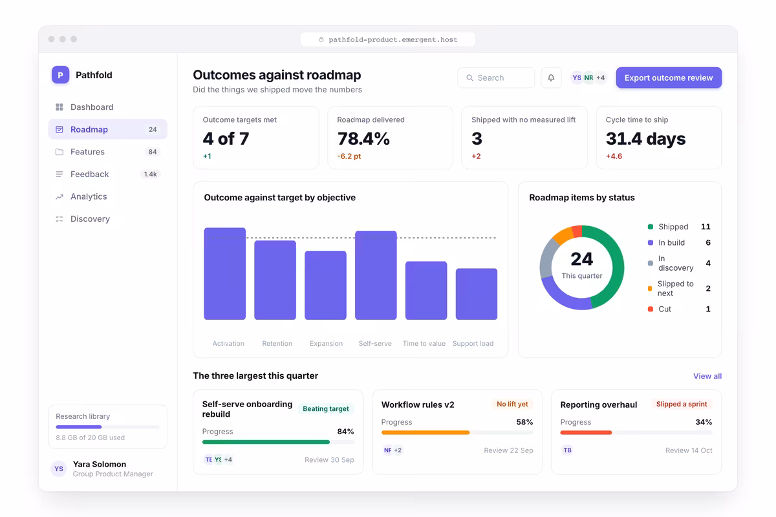This screenshot has height=517, width=776.
Task: Open notifications bell
Action: pyautogui.click(x=551, y=78)
